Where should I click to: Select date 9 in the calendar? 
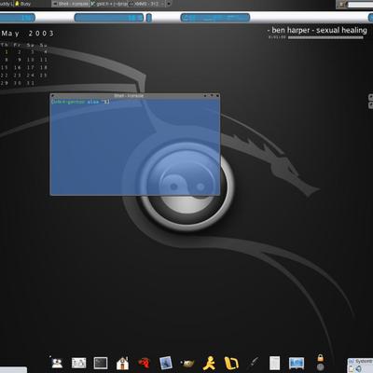click(19, 60)
